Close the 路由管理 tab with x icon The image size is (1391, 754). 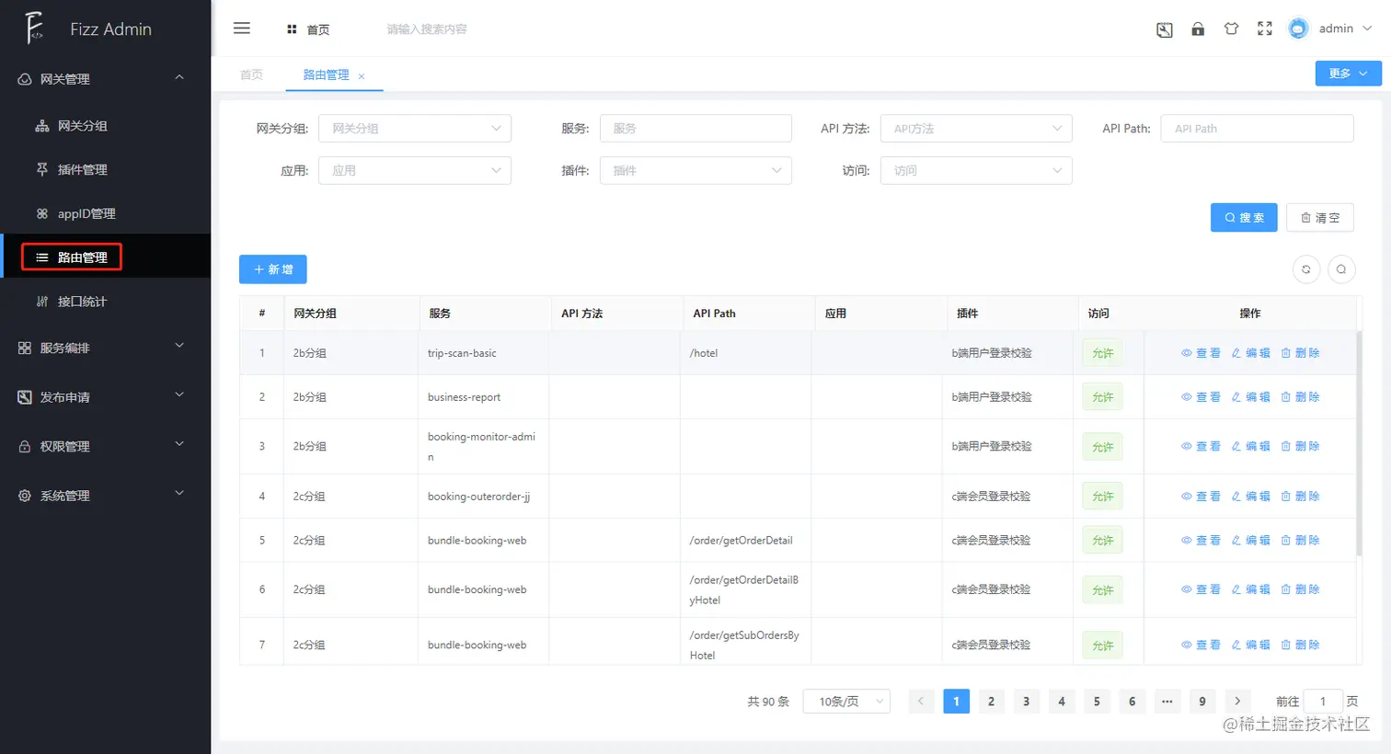click(362, 76)
